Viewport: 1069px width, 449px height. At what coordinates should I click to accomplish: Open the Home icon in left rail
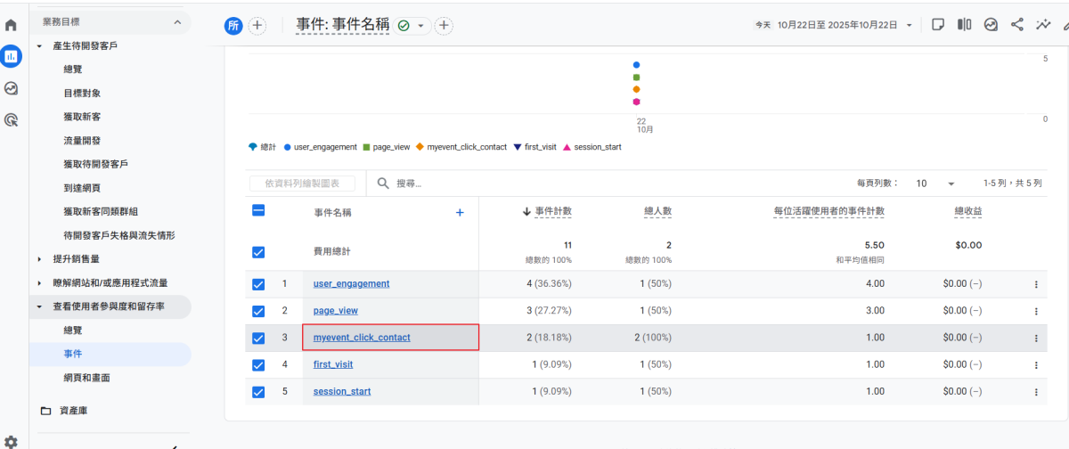pos(12,26)
